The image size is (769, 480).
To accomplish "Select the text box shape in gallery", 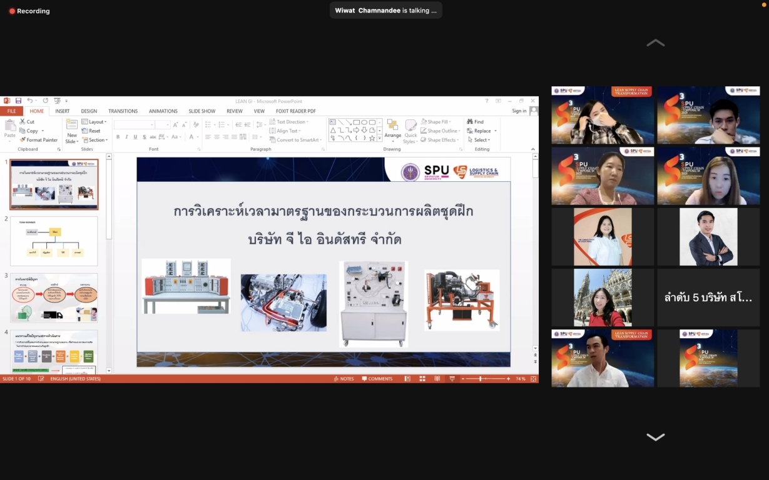I will click(333, 122).
